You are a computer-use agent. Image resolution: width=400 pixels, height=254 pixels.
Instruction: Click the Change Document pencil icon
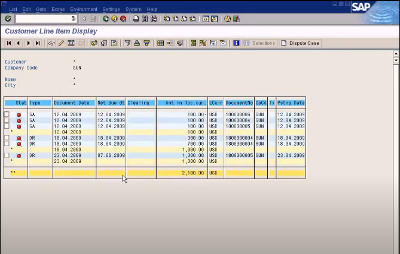point(61,43)
